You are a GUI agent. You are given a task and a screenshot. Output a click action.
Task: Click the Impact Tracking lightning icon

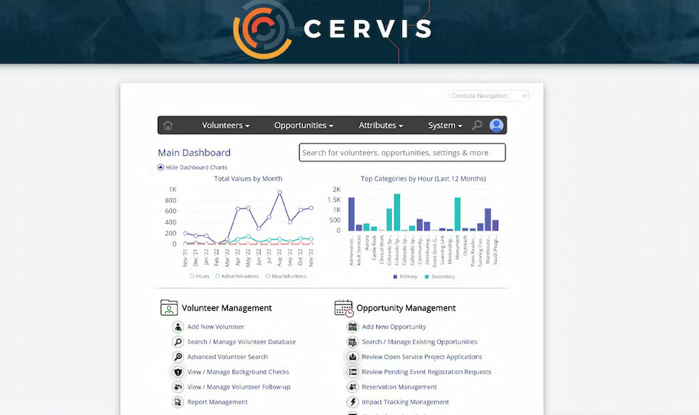point(353,402)
